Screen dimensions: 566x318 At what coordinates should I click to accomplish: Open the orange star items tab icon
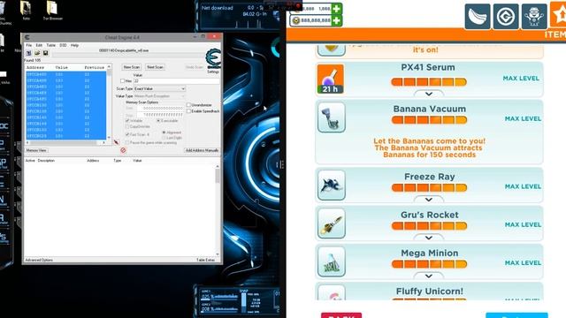pos(558,15)
